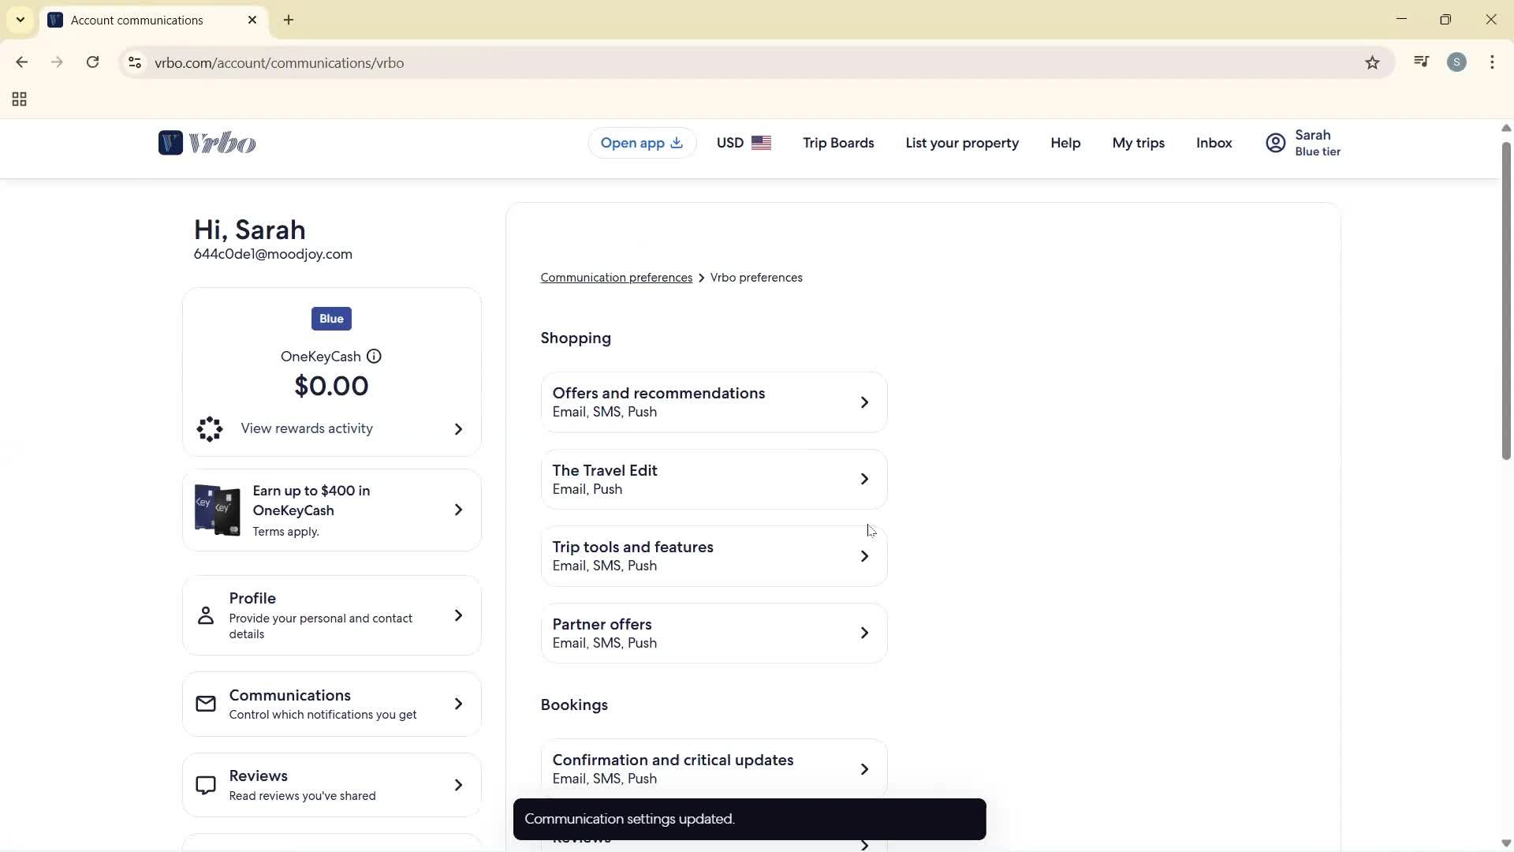Go to My trips

click(1138, 143)
